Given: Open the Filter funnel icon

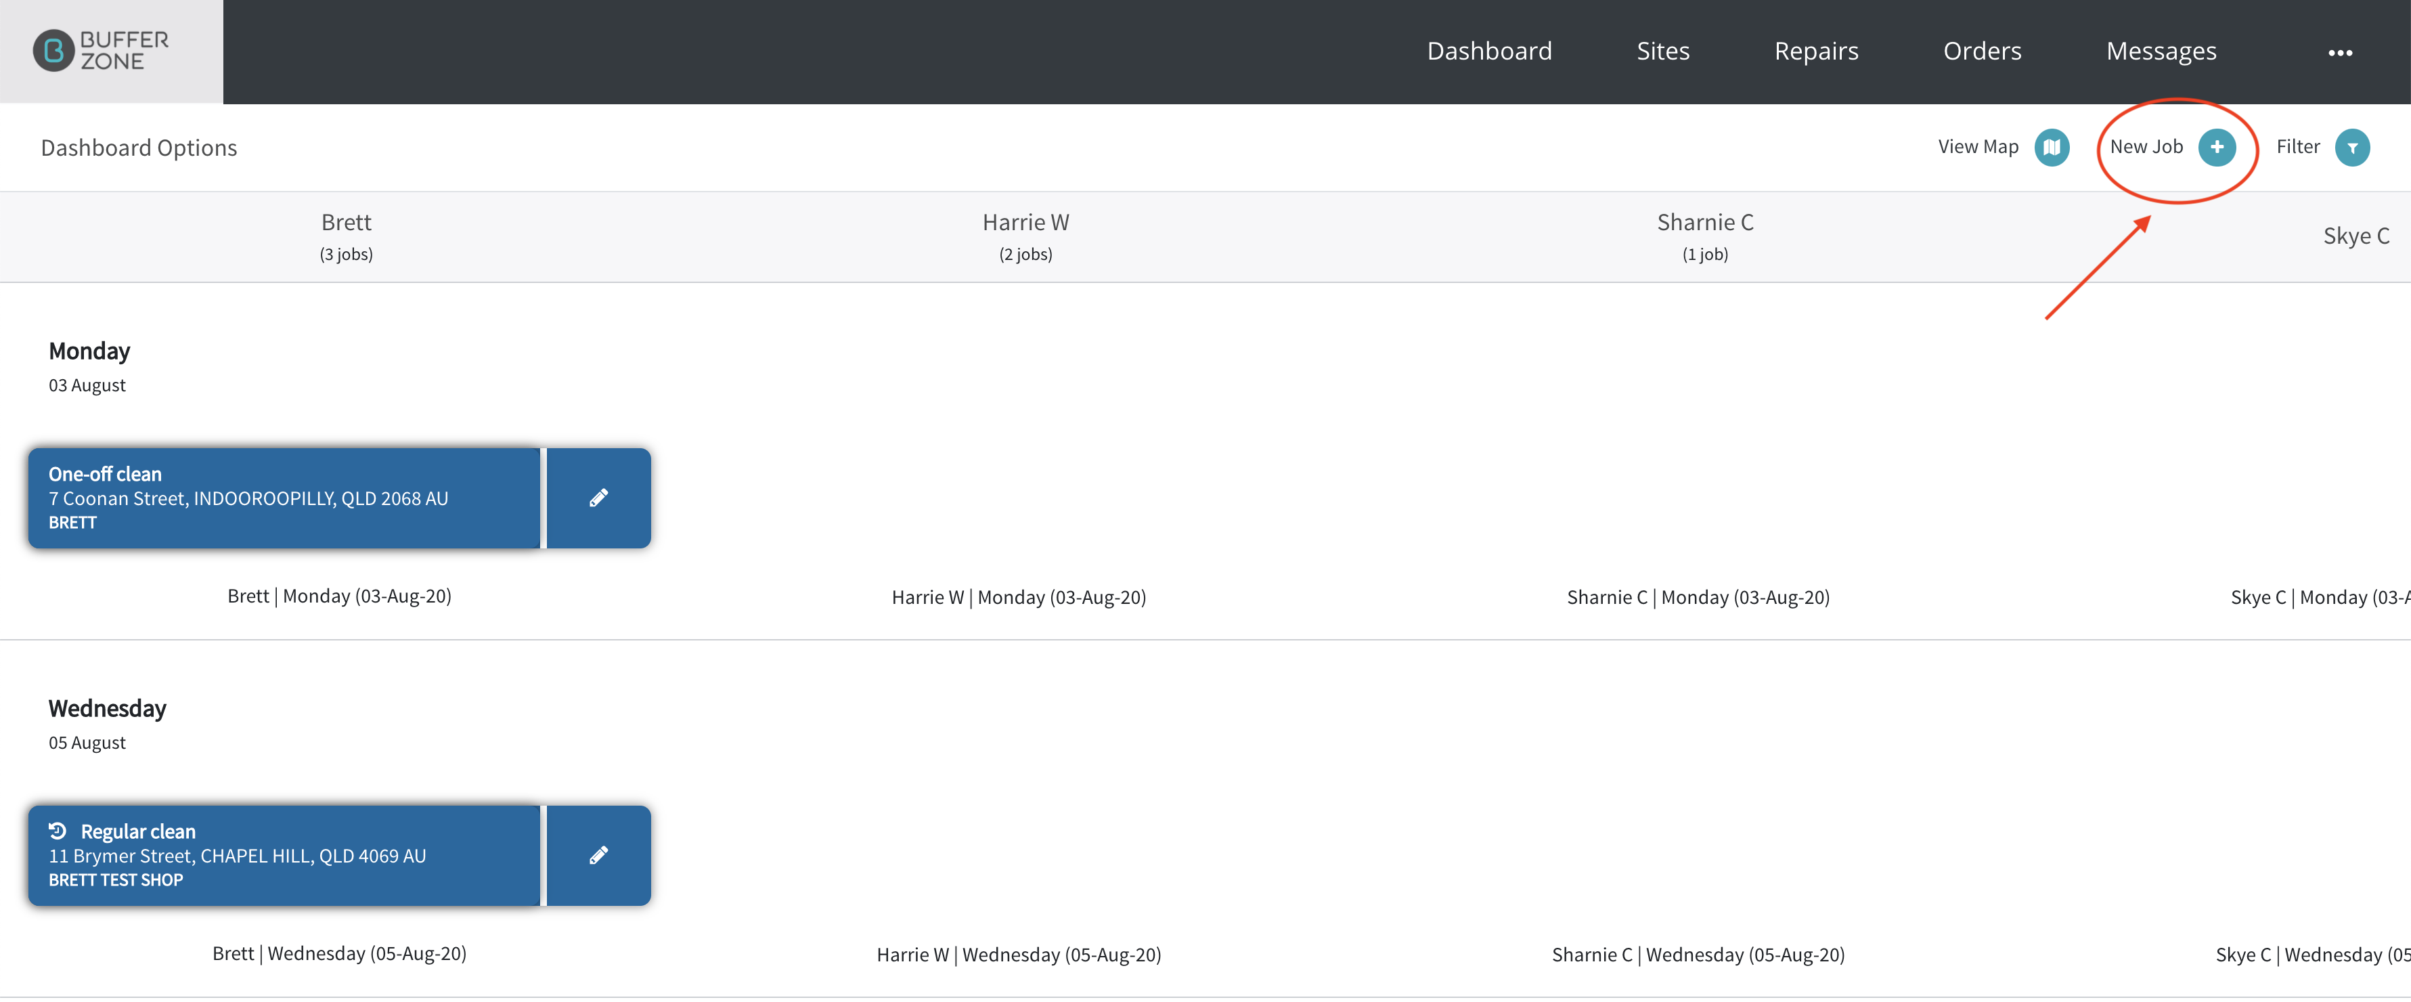Looking at the screenshot, I should (2351, 147).
